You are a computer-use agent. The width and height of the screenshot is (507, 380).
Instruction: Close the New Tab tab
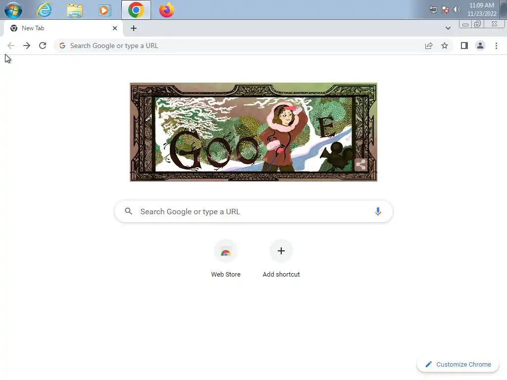pos(114,28)
